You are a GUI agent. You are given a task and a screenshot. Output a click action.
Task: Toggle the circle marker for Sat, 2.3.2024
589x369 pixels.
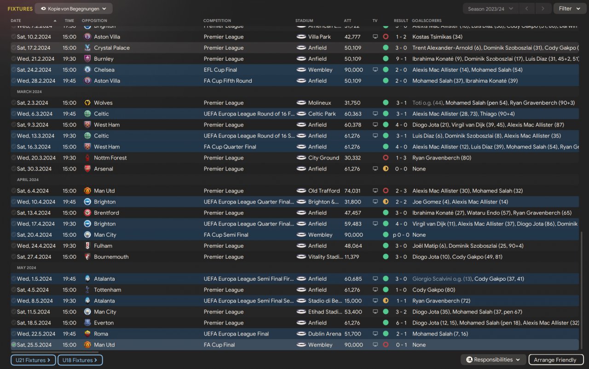(14, 103)
